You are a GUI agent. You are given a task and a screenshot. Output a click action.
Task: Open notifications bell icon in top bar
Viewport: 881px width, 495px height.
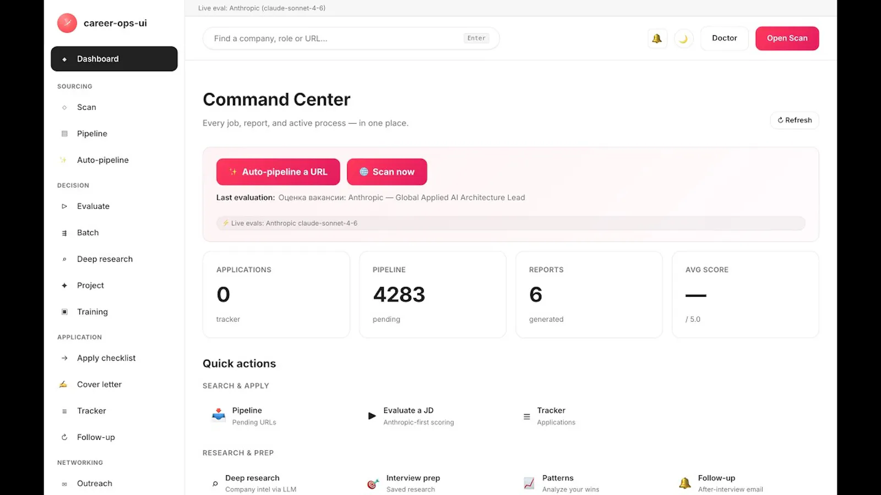tap(657, 38)
